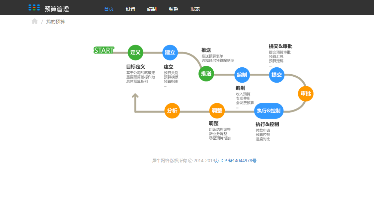Click the 零星预算增加 text
This screenshot has width=374, height=209.
(x=220, y=138)
